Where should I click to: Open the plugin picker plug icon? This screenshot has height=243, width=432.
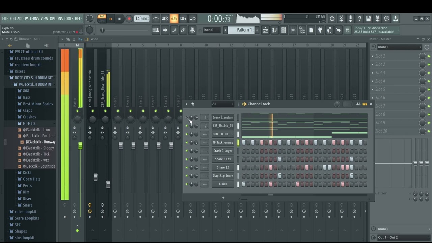320,30
